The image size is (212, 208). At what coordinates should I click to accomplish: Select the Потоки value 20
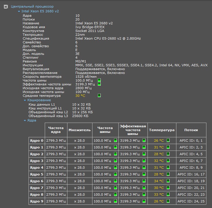(77, 19)
